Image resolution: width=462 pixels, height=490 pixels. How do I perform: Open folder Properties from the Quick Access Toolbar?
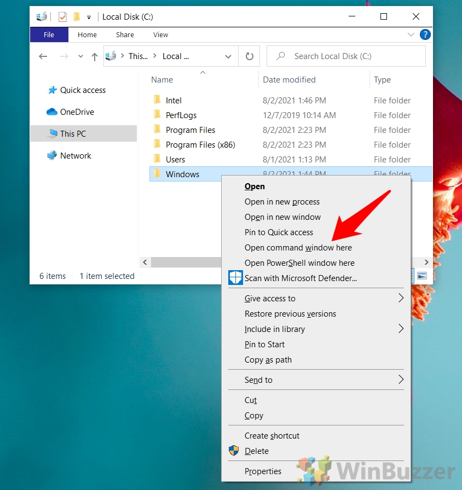(x=62, y=17)
